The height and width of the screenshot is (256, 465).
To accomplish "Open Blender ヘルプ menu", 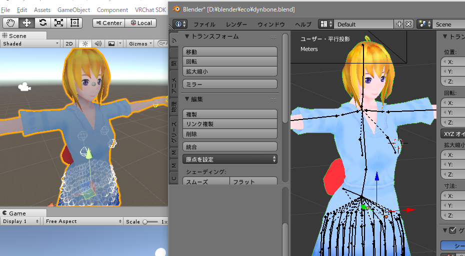I will (x=303, y=24).
